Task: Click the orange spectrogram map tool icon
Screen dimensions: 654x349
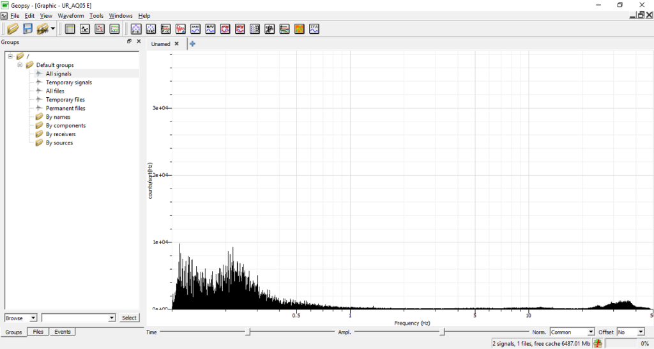Action: tap(299, 29)
